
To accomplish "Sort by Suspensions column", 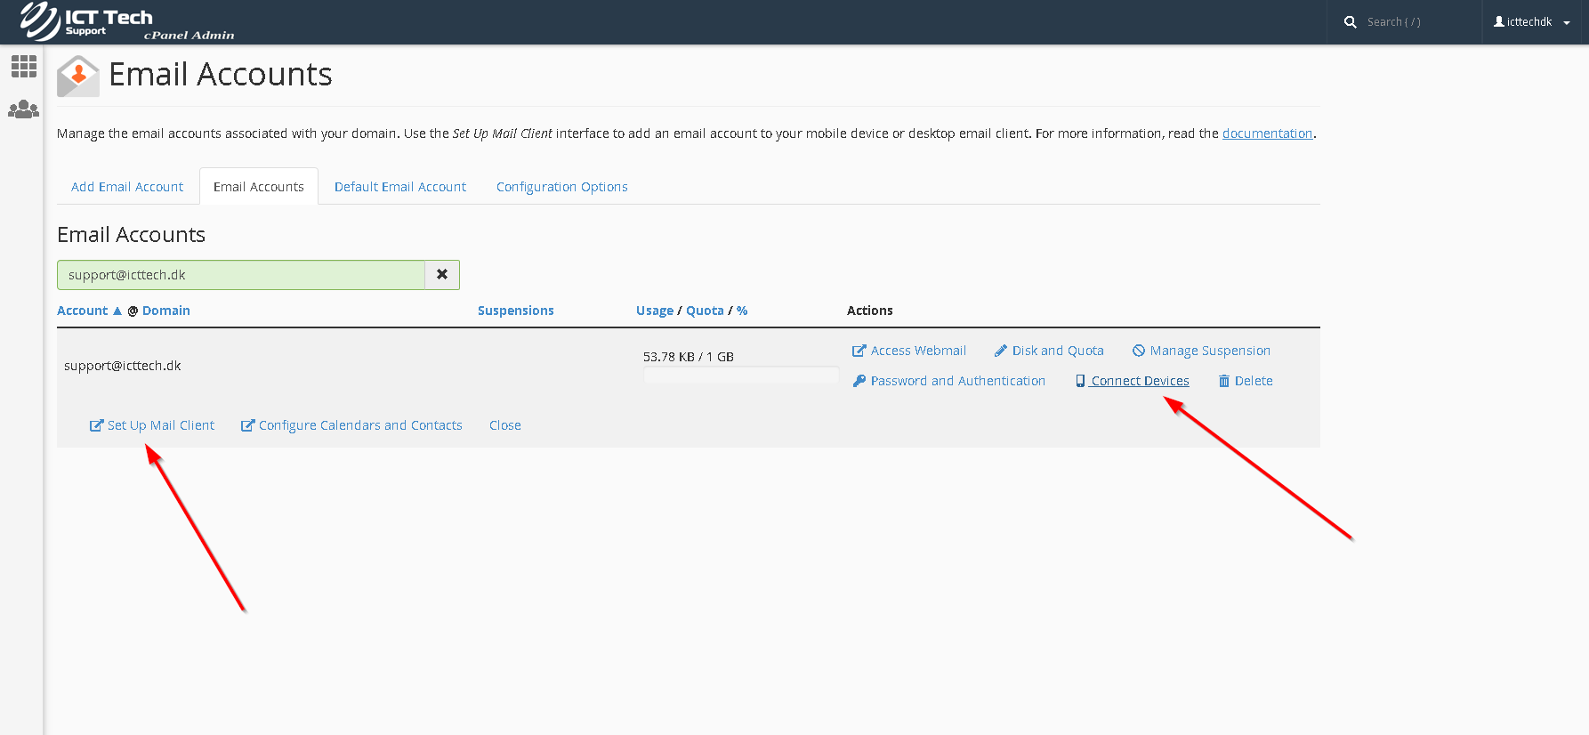I will click(516, 311).
